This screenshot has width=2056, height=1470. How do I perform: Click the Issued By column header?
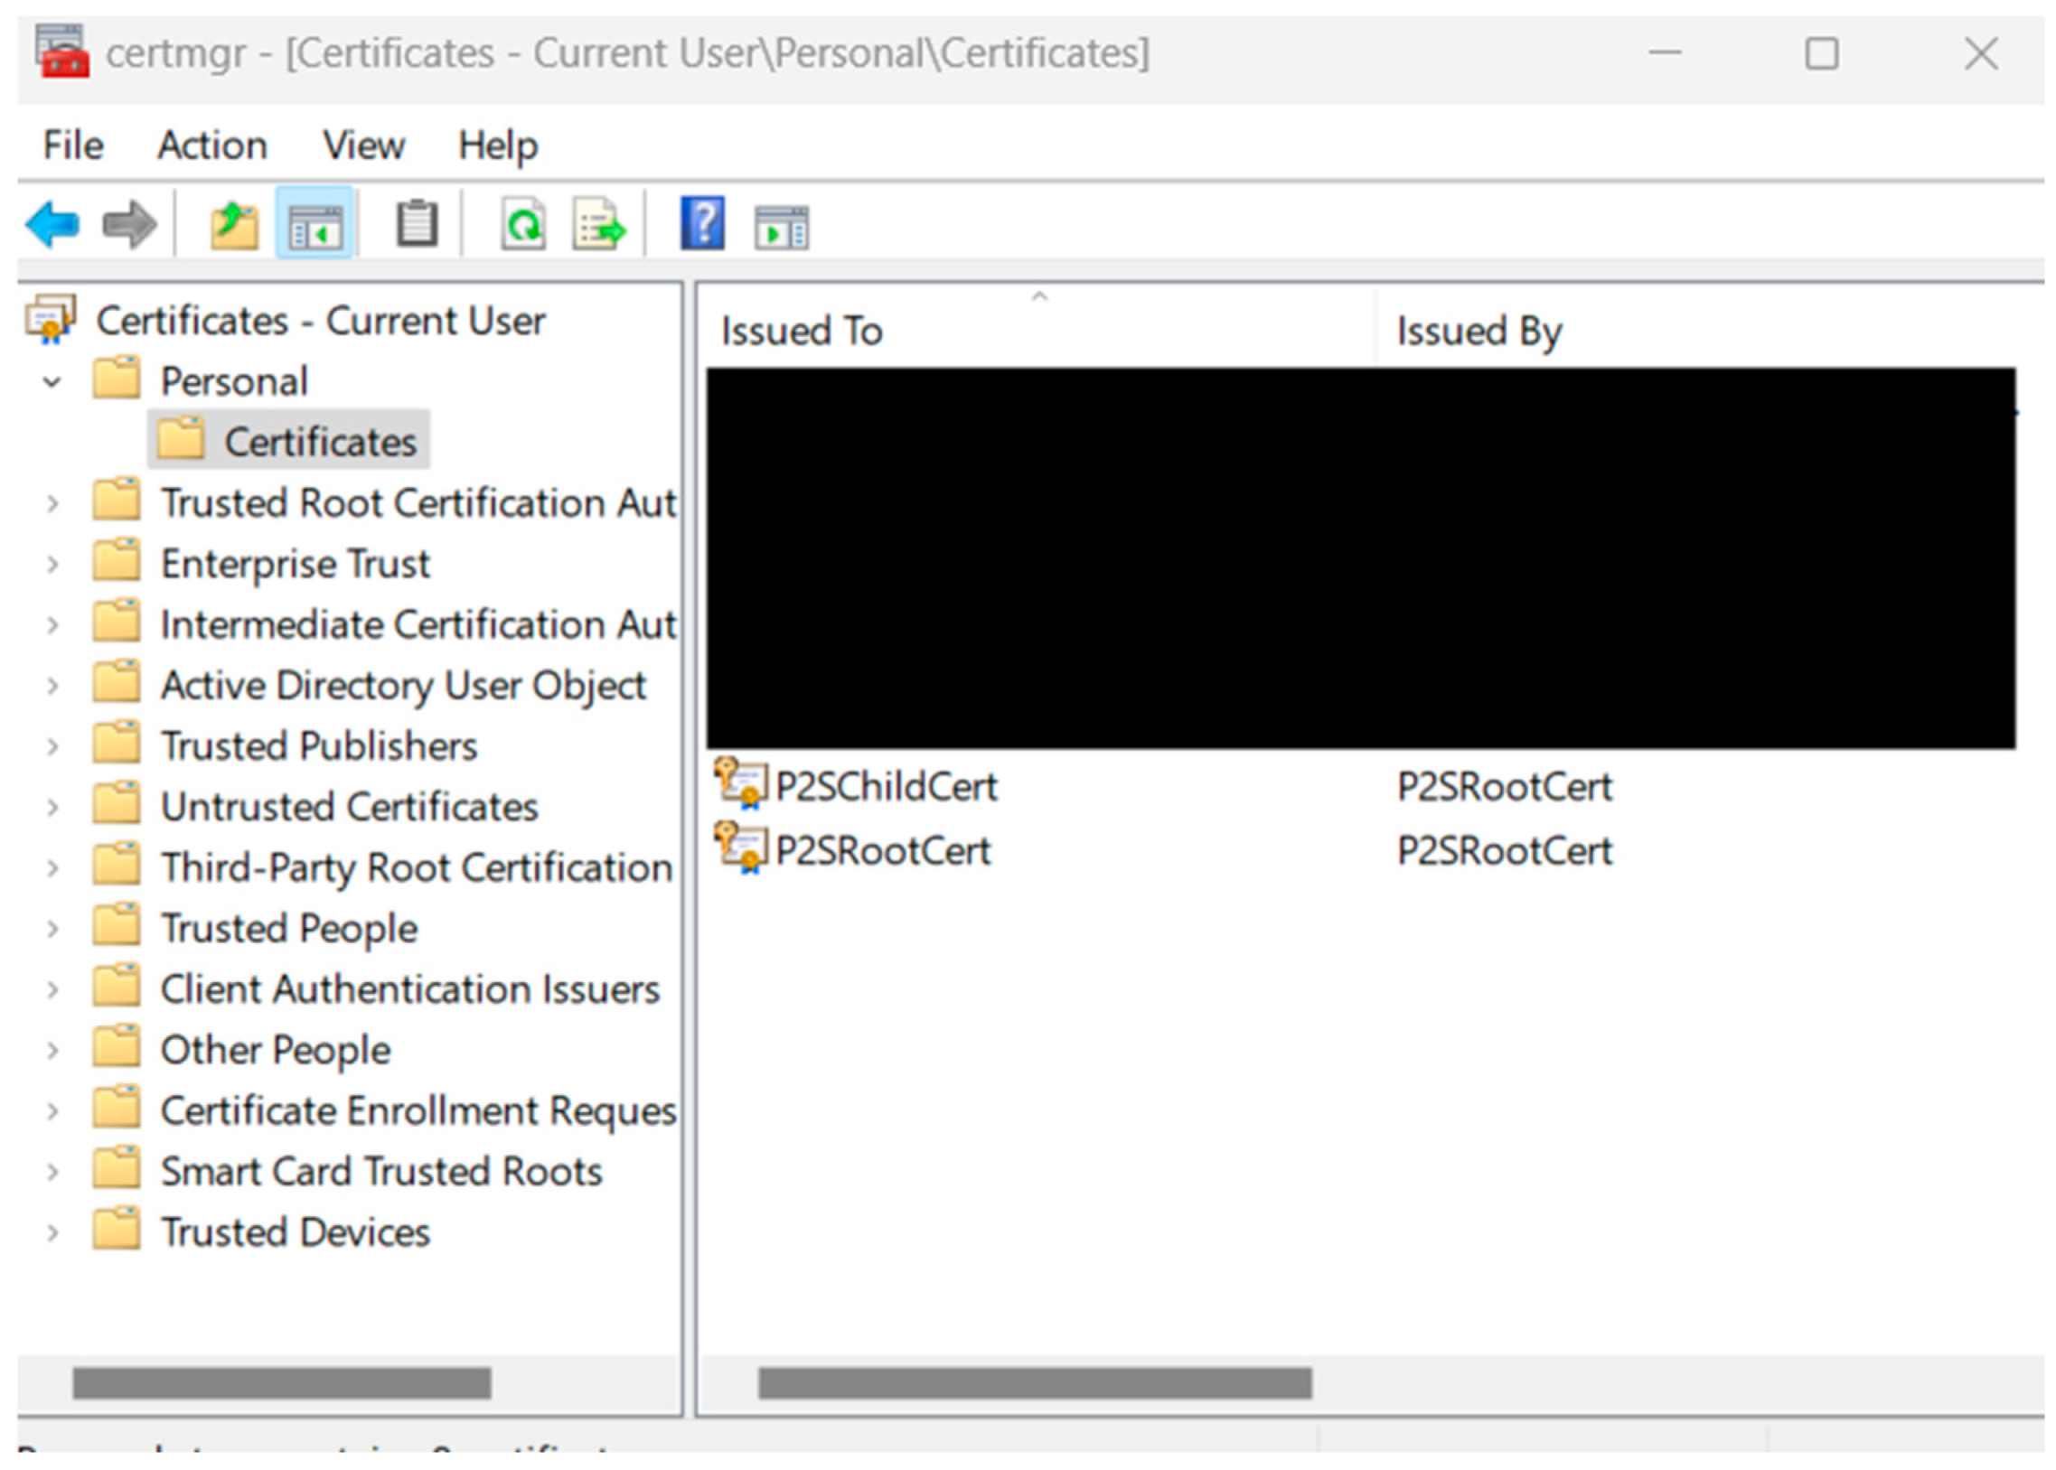click(x=1478, y=331)
